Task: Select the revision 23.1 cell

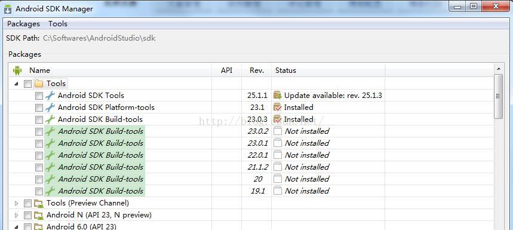Action: 257,108
